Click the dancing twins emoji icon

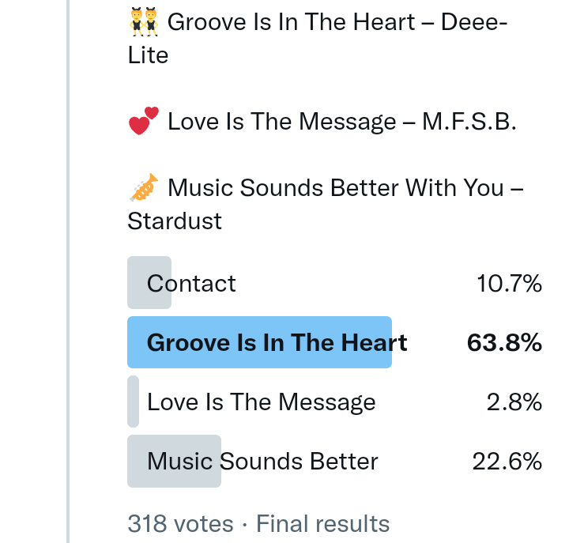(x=144, y=22)
